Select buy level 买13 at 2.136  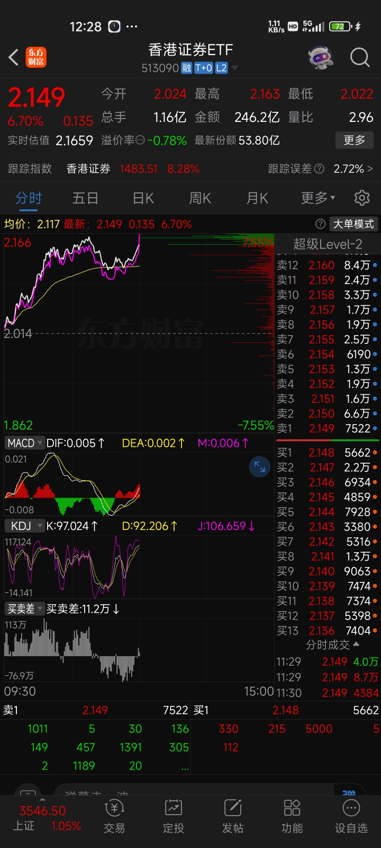click(327, 631)
